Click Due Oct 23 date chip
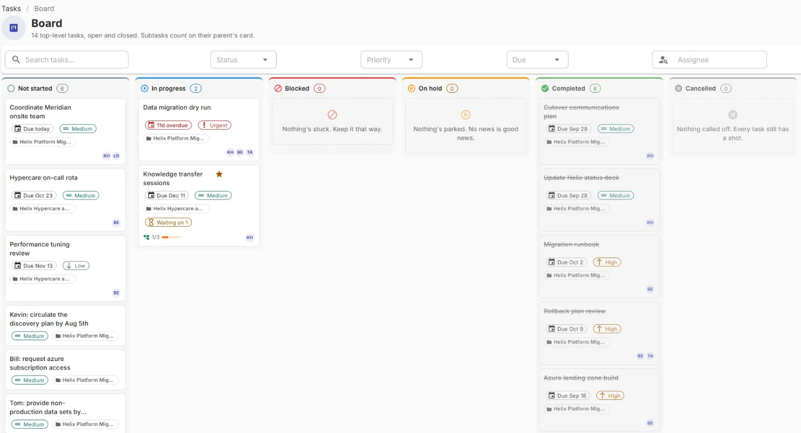 click(x=34, y=195)
